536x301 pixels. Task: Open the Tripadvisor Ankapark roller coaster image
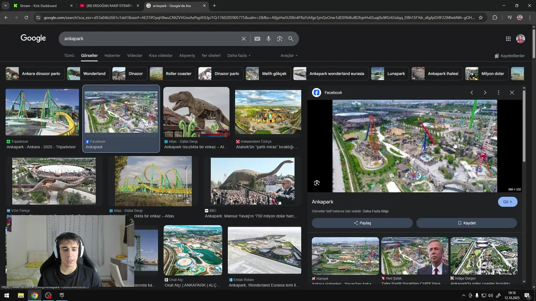42,112
